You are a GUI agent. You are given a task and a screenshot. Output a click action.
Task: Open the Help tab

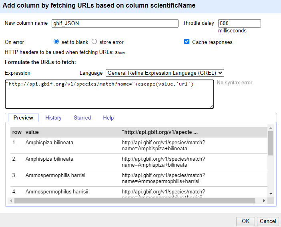(108, 118)
